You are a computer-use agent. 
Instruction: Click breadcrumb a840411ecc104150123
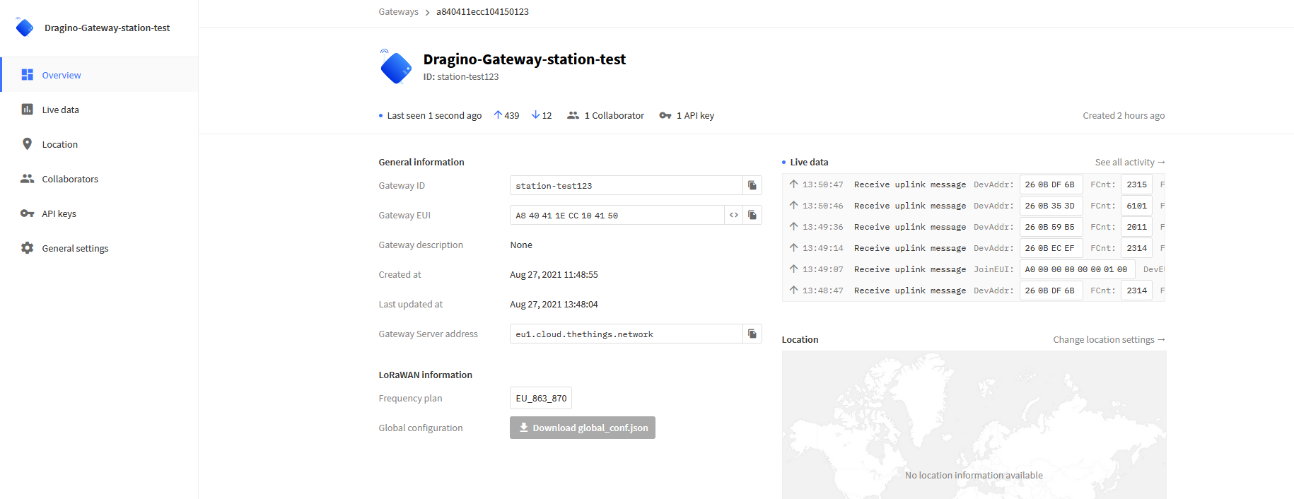coord(482,12)
